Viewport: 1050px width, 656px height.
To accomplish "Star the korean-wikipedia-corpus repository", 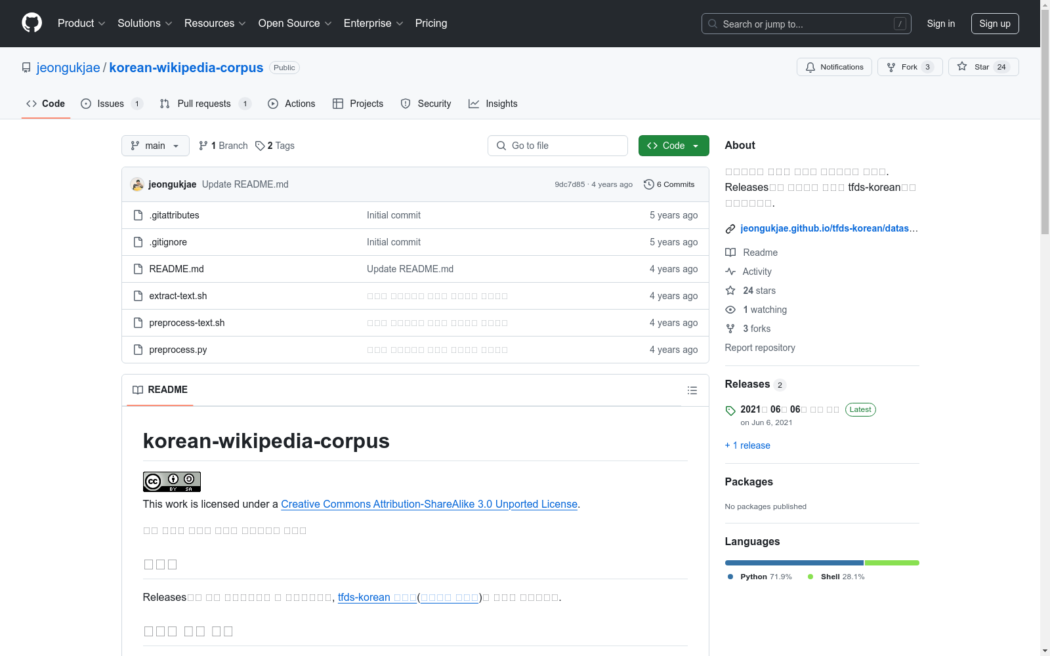I will tap(983, 67).
